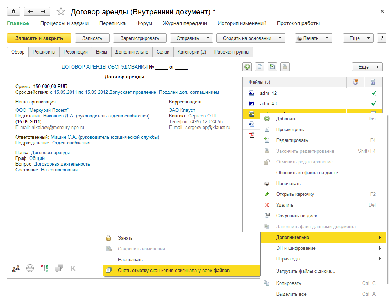Click the Зарегистрировать button

(x=140, y=38)
